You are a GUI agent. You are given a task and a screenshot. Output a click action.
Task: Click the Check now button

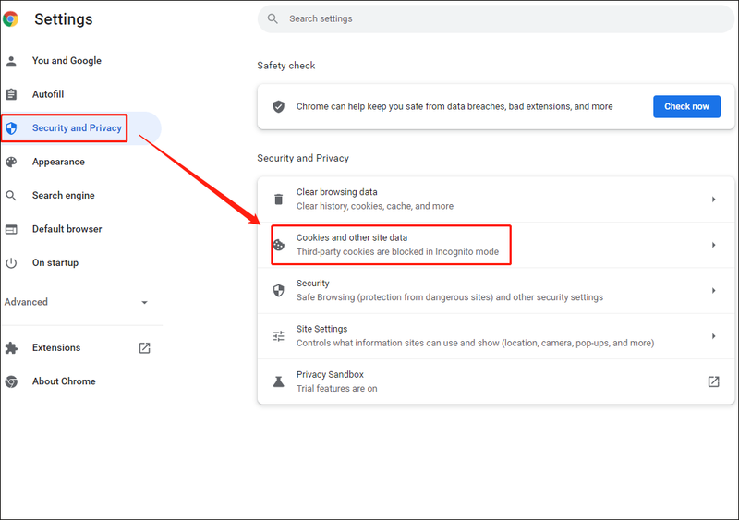686,106
